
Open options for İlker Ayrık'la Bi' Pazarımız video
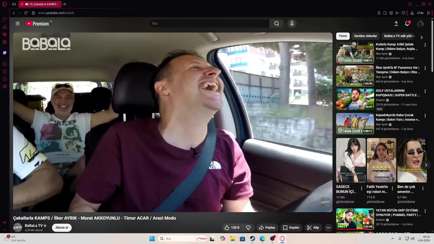pos(425,68)
